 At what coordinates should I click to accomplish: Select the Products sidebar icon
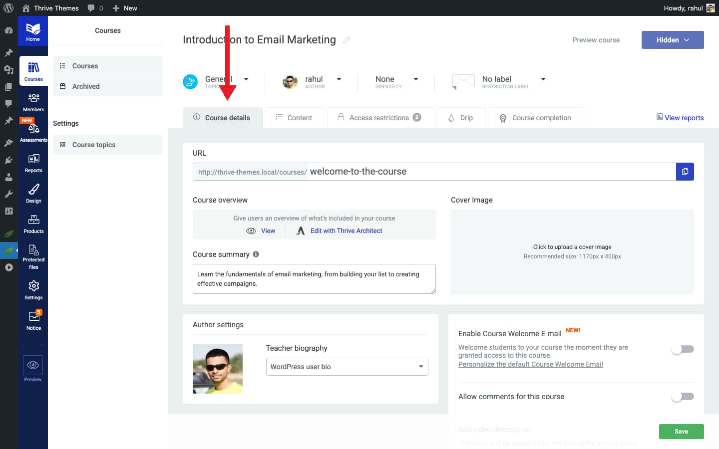pyautogui.click(x=33, y=224)
